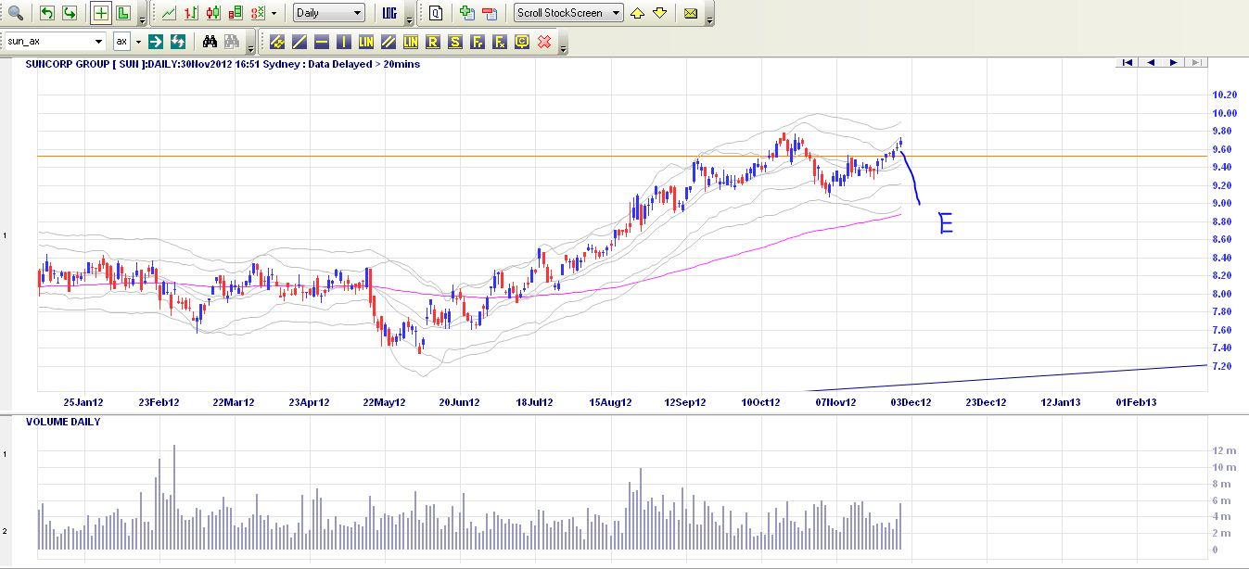Open the Scroll StockScreen dropdown
1249x569 pixels.
568,13
